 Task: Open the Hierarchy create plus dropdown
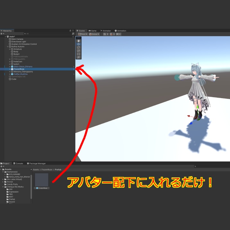coord(2,34)
